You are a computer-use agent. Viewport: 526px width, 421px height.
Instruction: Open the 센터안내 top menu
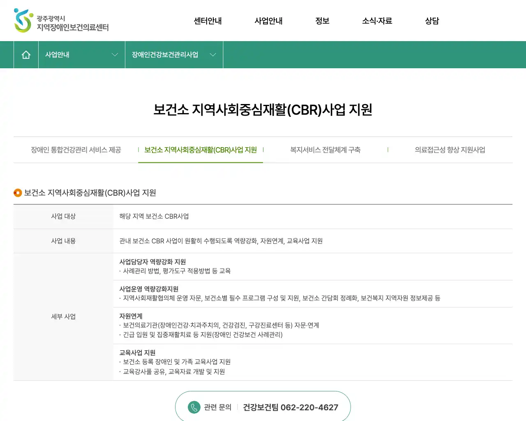(x=208, y=21)
